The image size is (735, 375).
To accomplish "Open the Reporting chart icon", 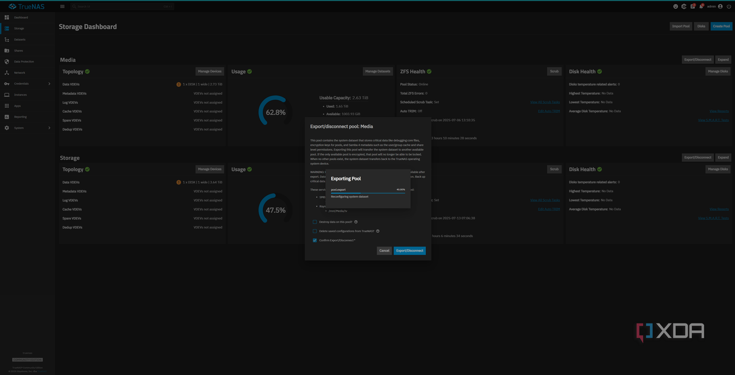I will (x=7, y=117).
